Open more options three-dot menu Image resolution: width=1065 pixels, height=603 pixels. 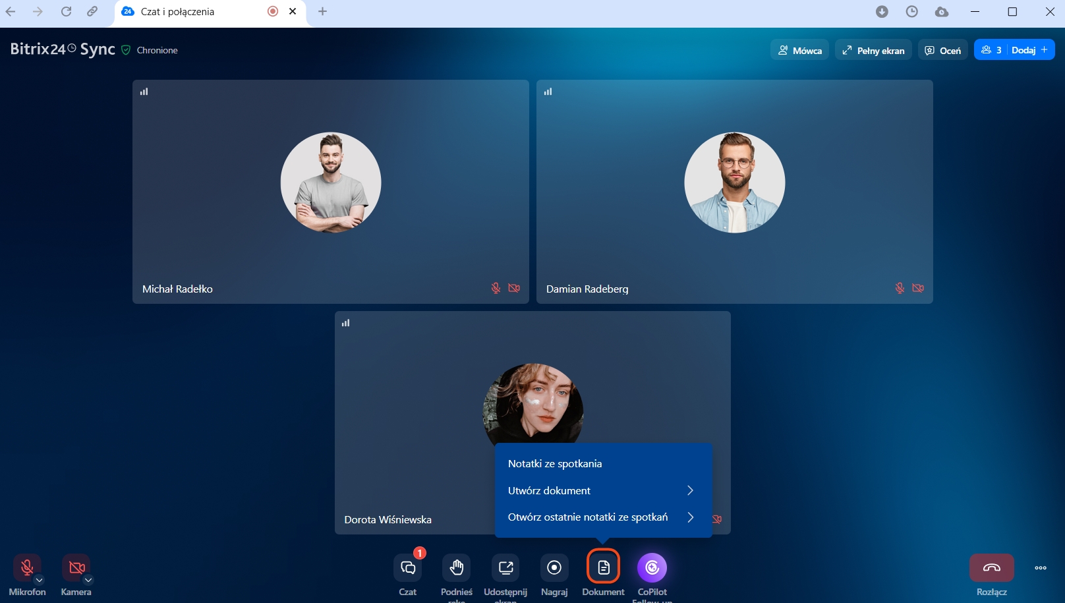tap(1041, 567)
